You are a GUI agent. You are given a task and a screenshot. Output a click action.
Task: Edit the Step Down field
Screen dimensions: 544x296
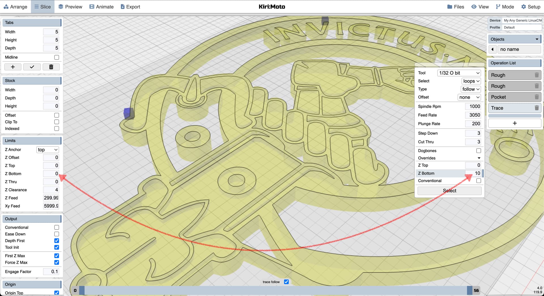coord(473,133)
